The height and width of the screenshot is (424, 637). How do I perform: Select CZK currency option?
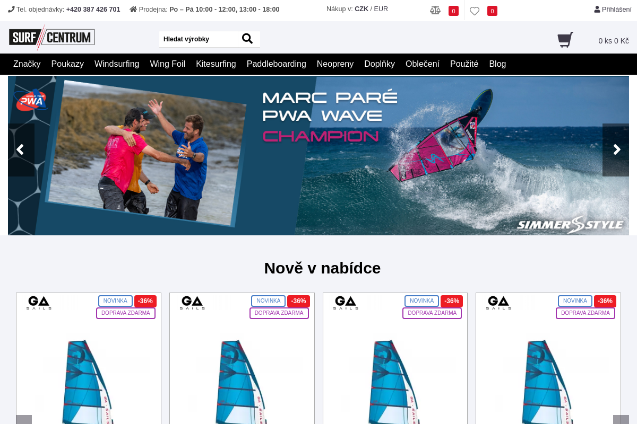click(x=361, y=9)
